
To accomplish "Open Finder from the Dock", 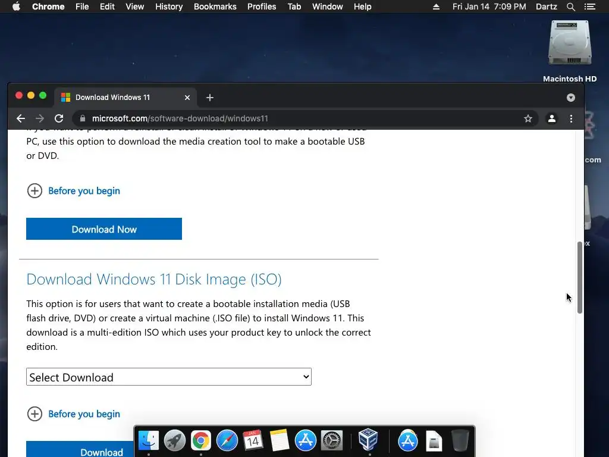I will coord(148,441).
